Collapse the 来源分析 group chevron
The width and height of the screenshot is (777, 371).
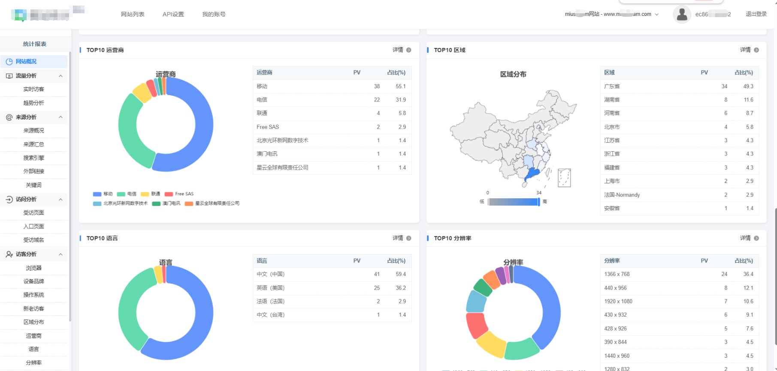click(x=60, y=117)
